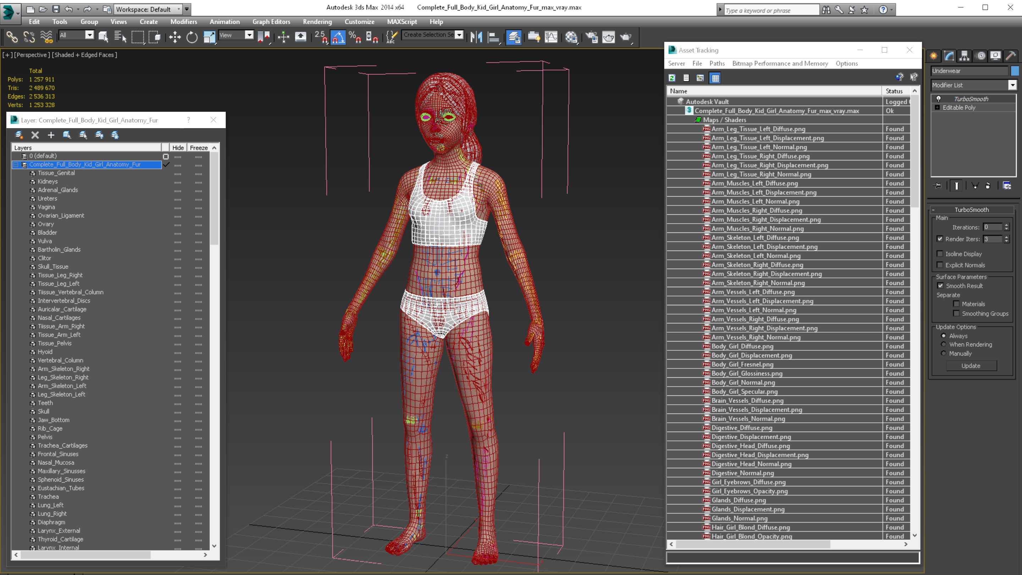Image resolution: width=1022 pixels, height=575 pixels.
Task: Click the Mirror tool icon
Action: tap(476, 37)
